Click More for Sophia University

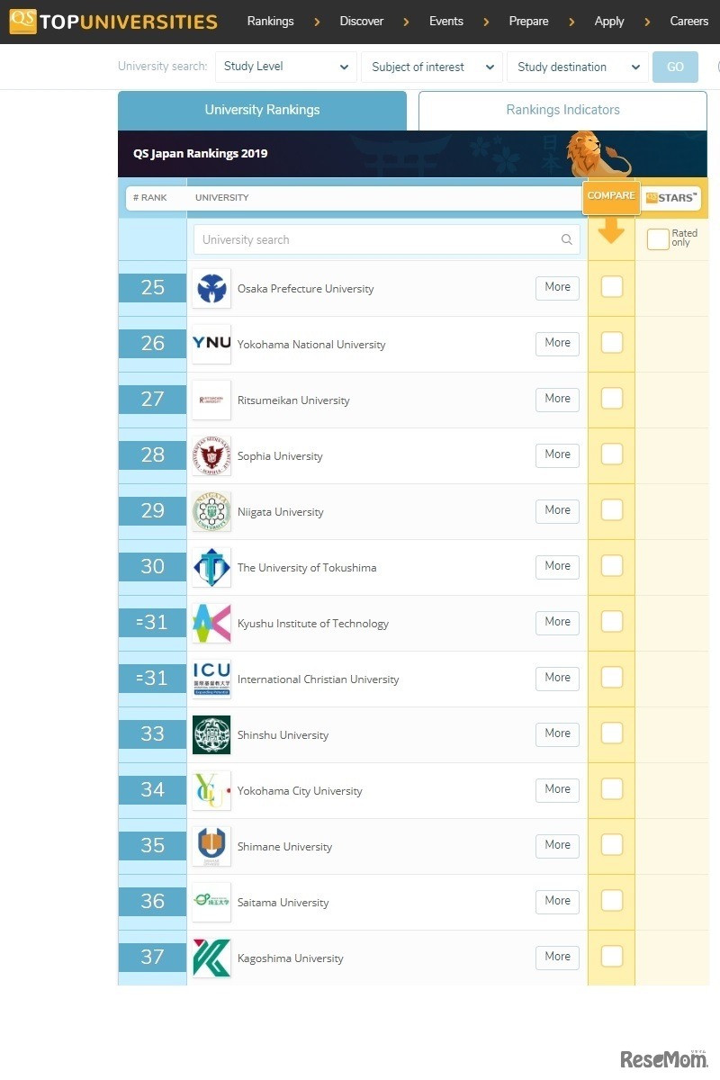(x=557, y=454)
